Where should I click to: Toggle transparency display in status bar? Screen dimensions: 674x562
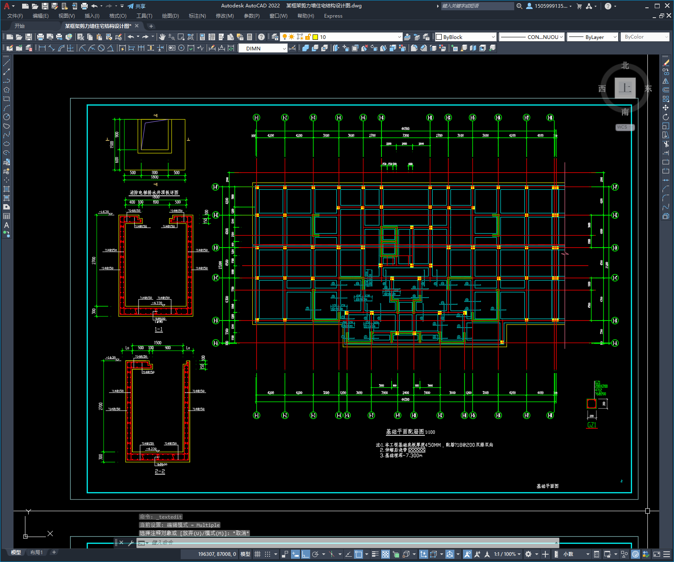pyautogui.click(x=386, y=554)
